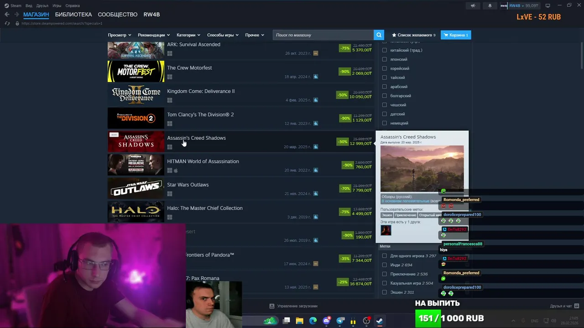Open the СООБЩЕСТВО tab
584x328 pixels.
tap(118, 15)
